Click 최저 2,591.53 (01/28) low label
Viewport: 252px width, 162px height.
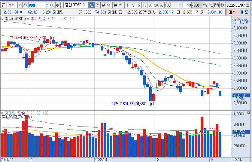tap(129, 104)
